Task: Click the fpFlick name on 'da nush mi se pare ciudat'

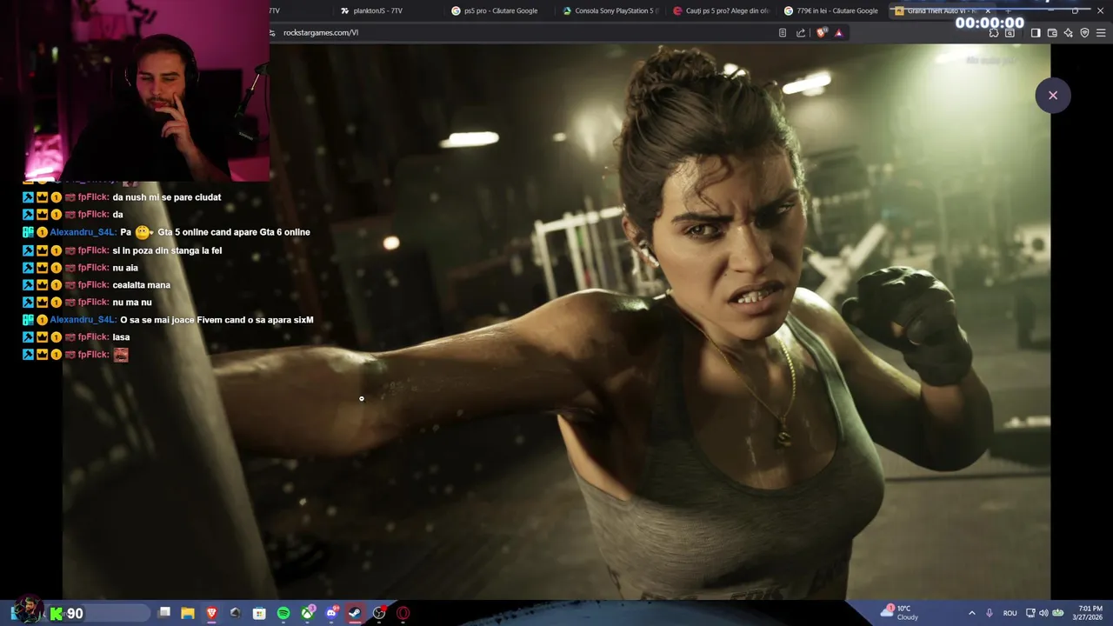Action: (x=93, y=197)
